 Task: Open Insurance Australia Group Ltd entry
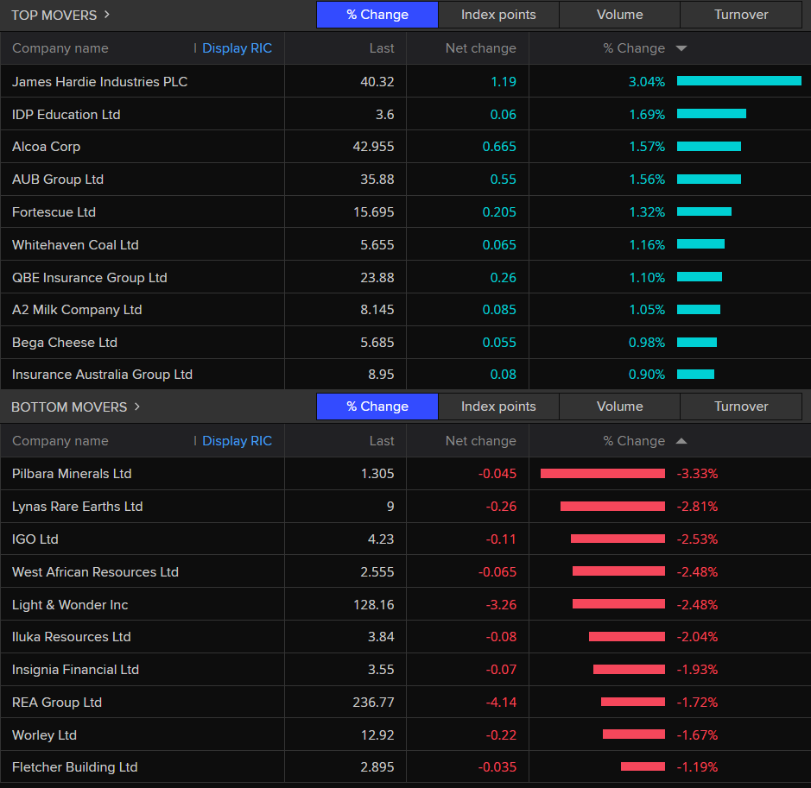[x=103, y=374]
